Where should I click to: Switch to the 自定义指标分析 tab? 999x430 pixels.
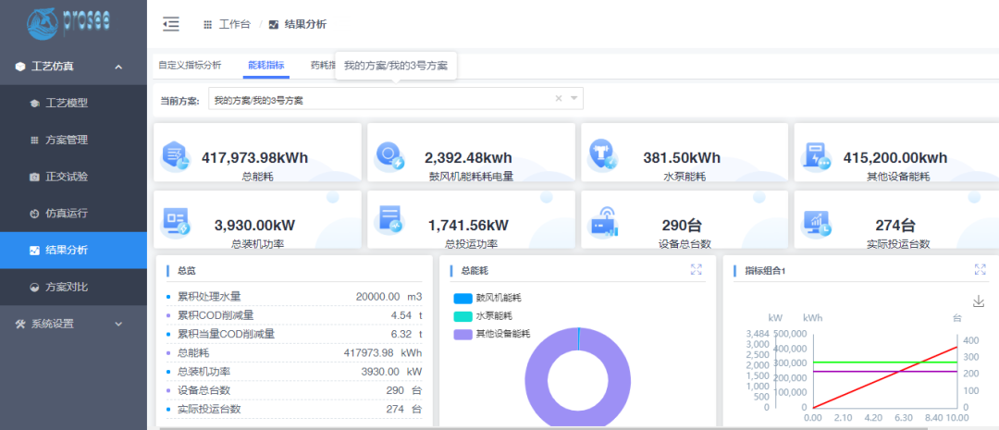point(190,66)
